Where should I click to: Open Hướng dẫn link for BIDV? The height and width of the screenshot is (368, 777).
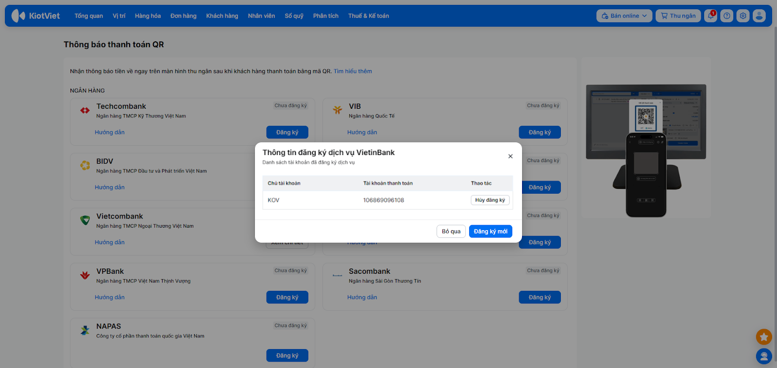point(110,187)
